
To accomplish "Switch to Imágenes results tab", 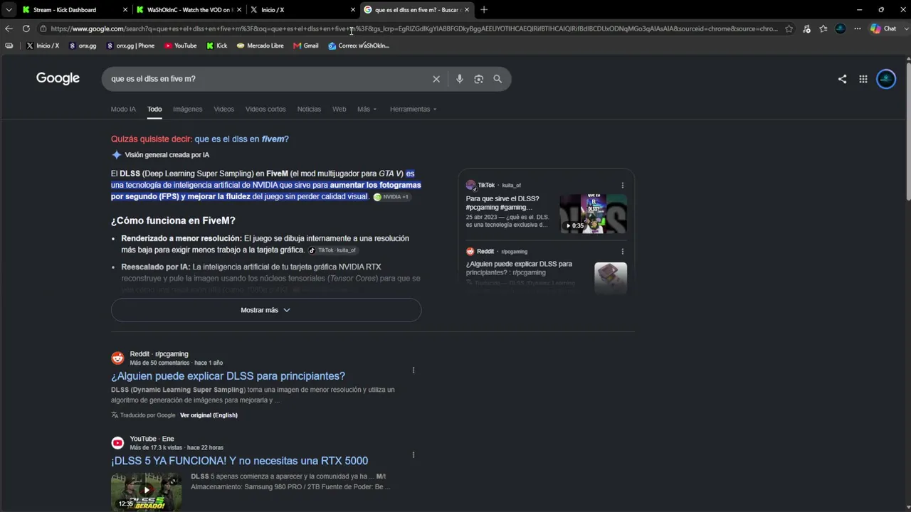I will [188, 110].
